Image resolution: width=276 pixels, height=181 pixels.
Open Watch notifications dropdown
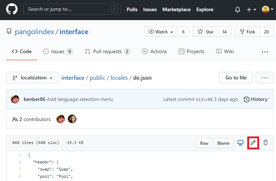point(161,32)
